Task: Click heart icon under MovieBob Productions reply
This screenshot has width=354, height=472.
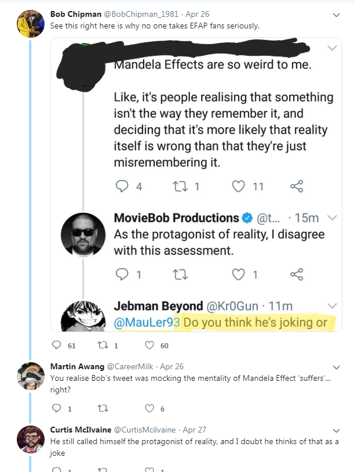Action: 238,274
